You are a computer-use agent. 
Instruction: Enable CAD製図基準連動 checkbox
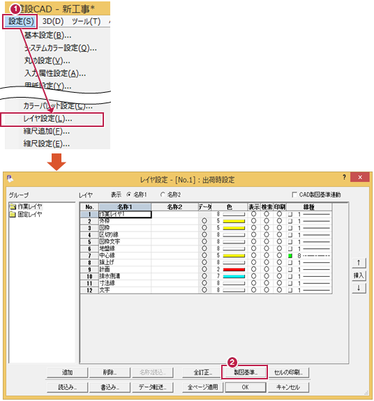pos(294,195)
